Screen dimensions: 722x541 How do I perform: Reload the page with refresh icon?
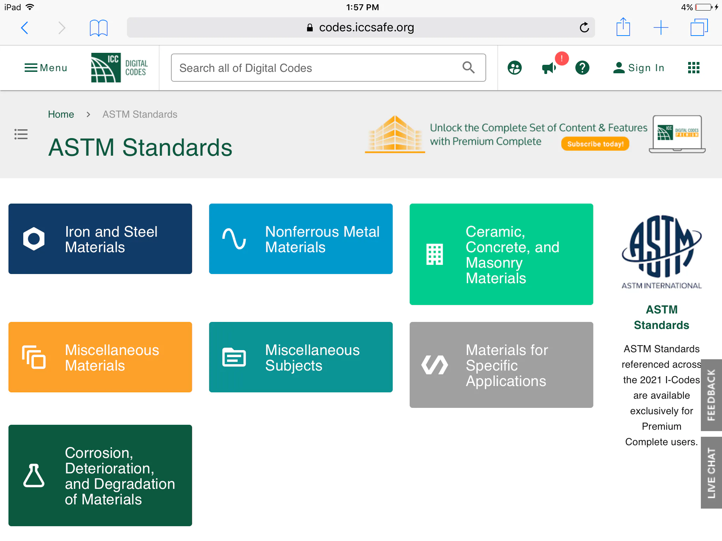pos(584,27)
